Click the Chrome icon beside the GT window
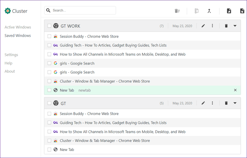The height and width of the screenshot is (158, 247). [x=56, y=103]
